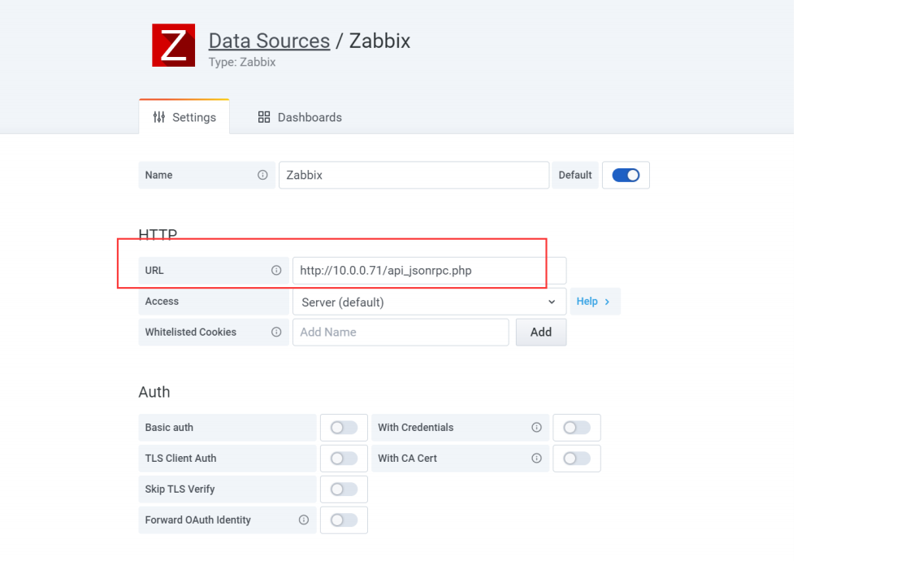Turn on With Credentials switch
The height and width of the screenshot is (561, 923).
coord(576,428)
